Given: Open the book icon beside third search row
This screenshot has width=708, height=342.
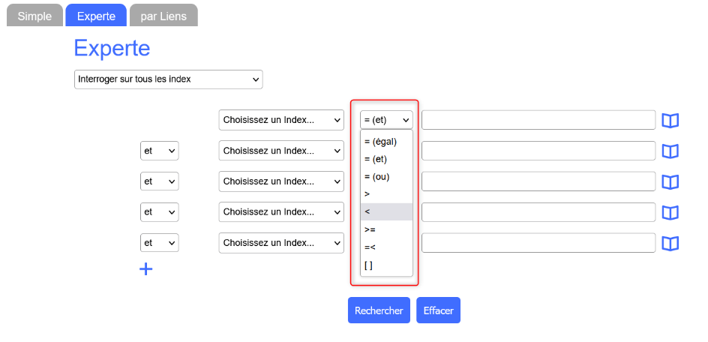Looking at the screenshot, I should click(670, 181).
